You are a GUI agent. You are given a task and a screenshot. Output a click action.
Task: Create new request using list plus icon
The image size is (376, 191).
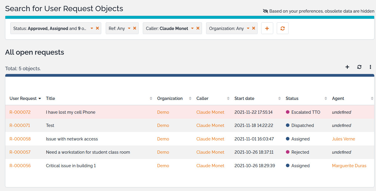pyautogui.click(x=347, y=67)
